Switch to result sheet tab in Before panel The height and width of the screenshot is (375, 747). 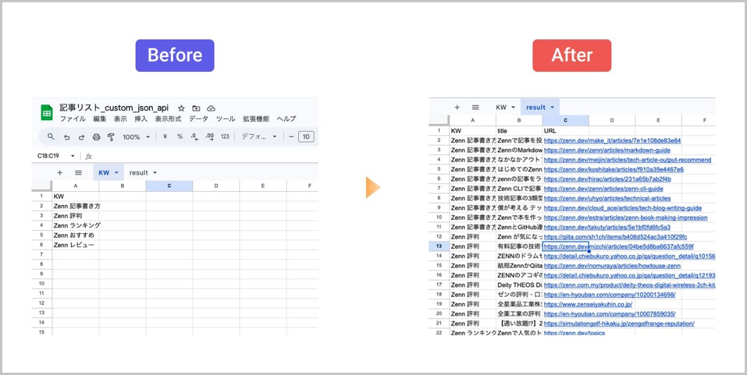(x=139, y=173)
